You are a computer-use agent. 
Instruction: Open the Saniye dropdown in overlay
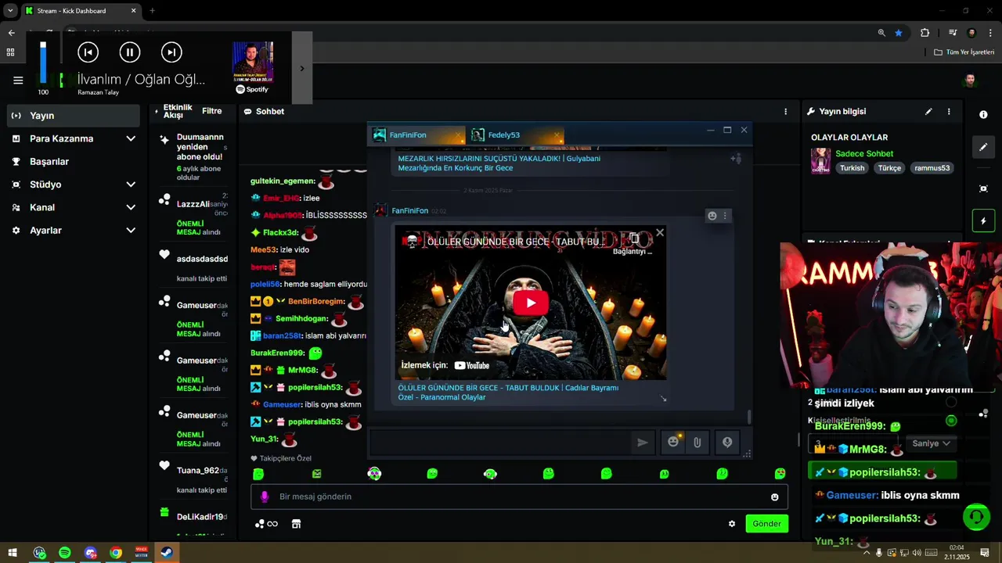pos(931,443)
